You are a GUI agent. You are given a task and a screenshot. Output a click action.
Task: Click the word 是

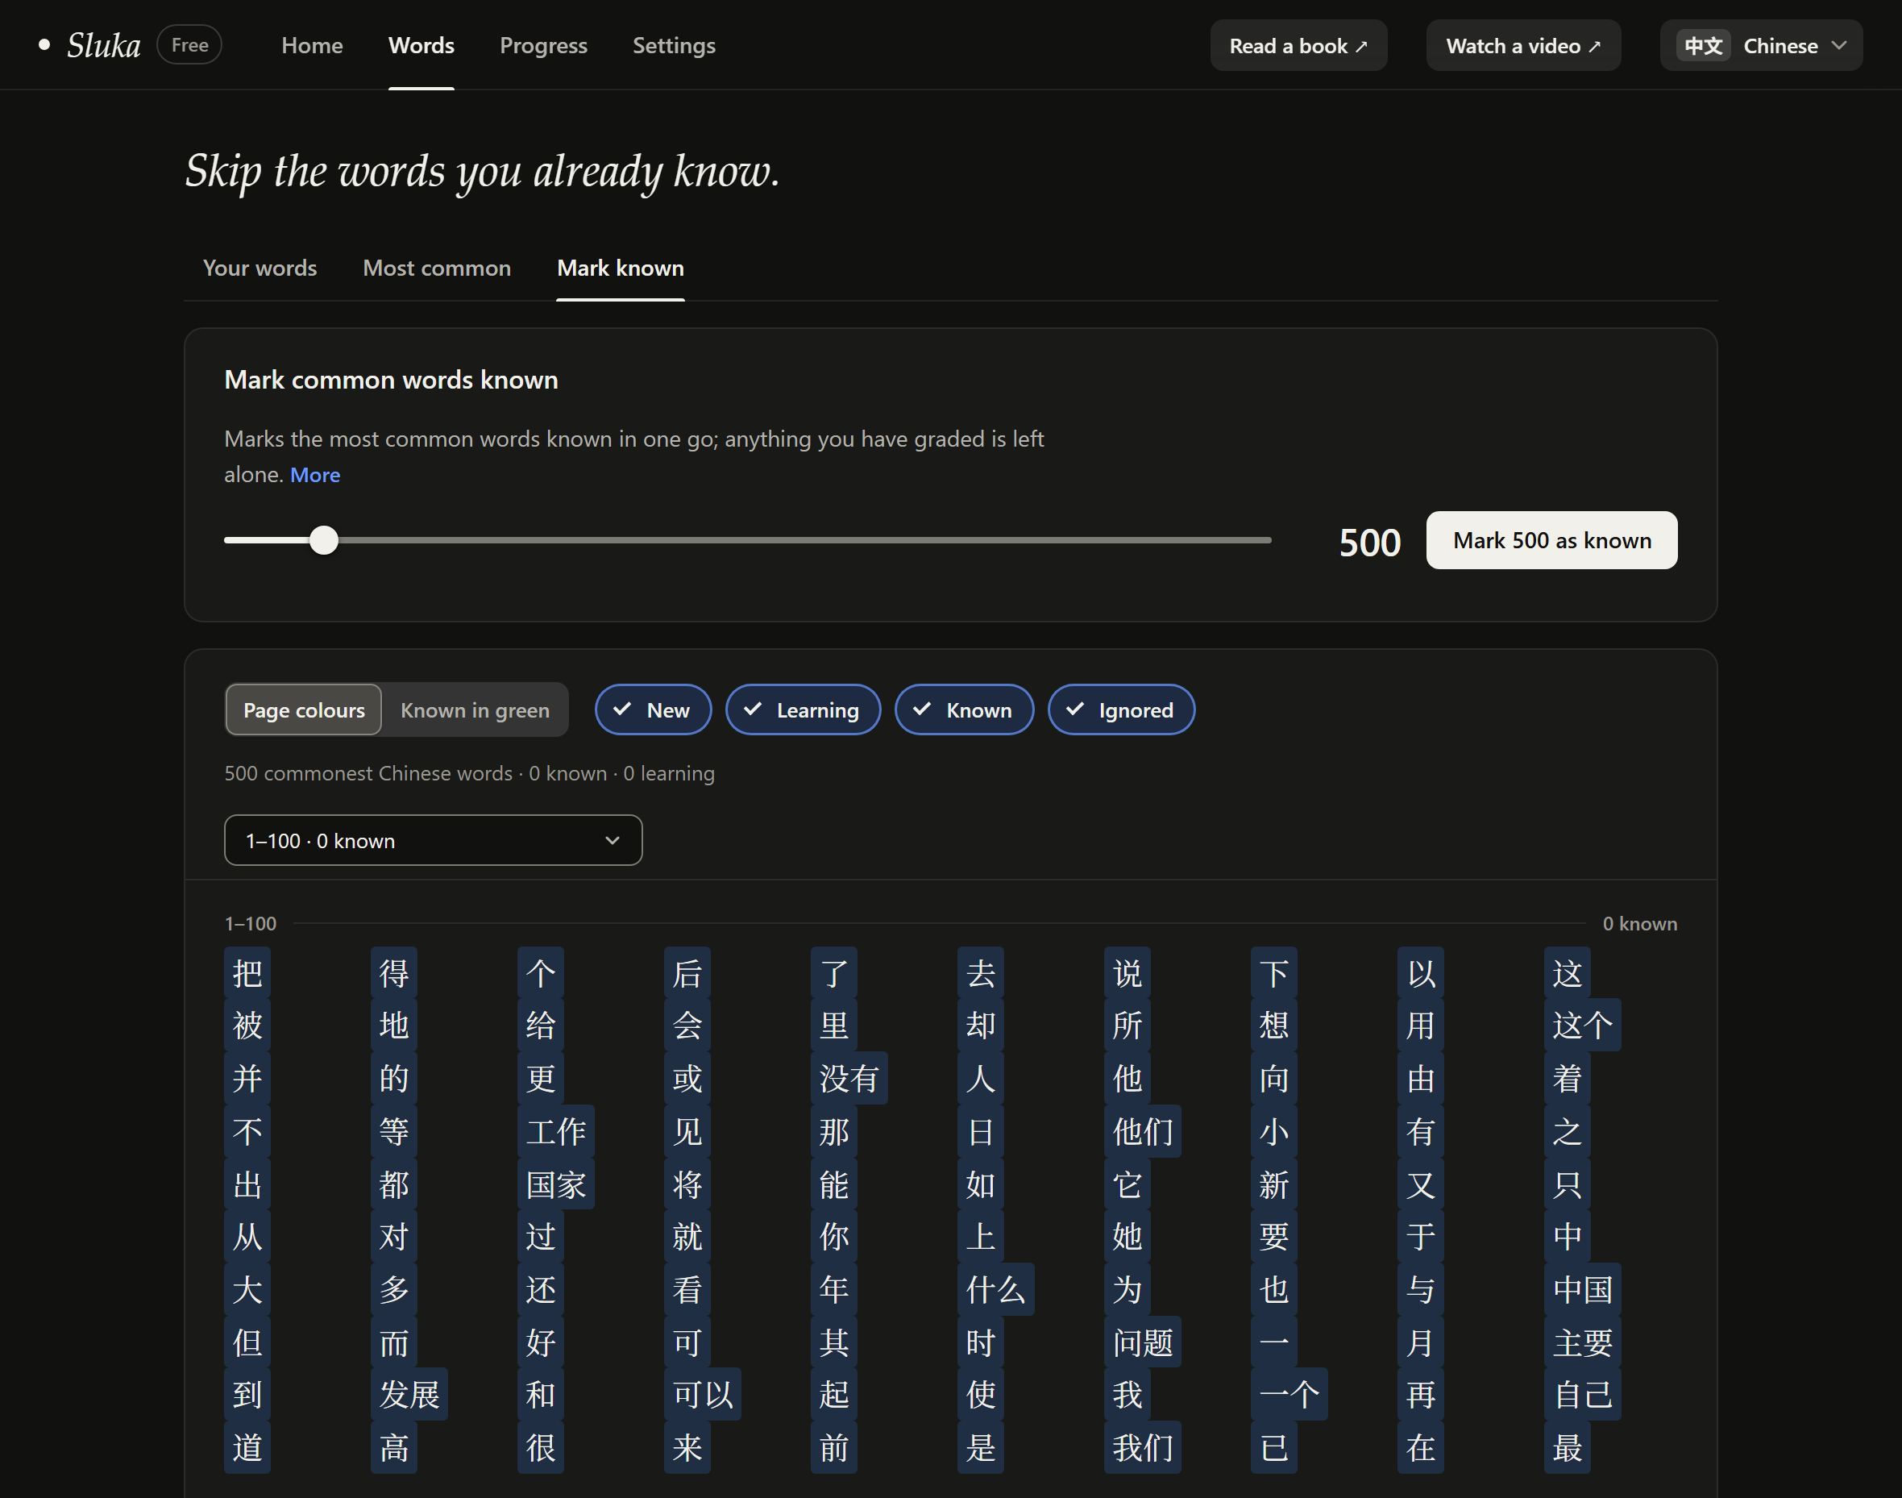[x=981, y=1447]
